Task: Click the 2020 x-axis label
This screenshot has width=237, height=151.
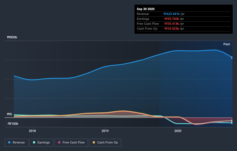Action: point(178,131)
